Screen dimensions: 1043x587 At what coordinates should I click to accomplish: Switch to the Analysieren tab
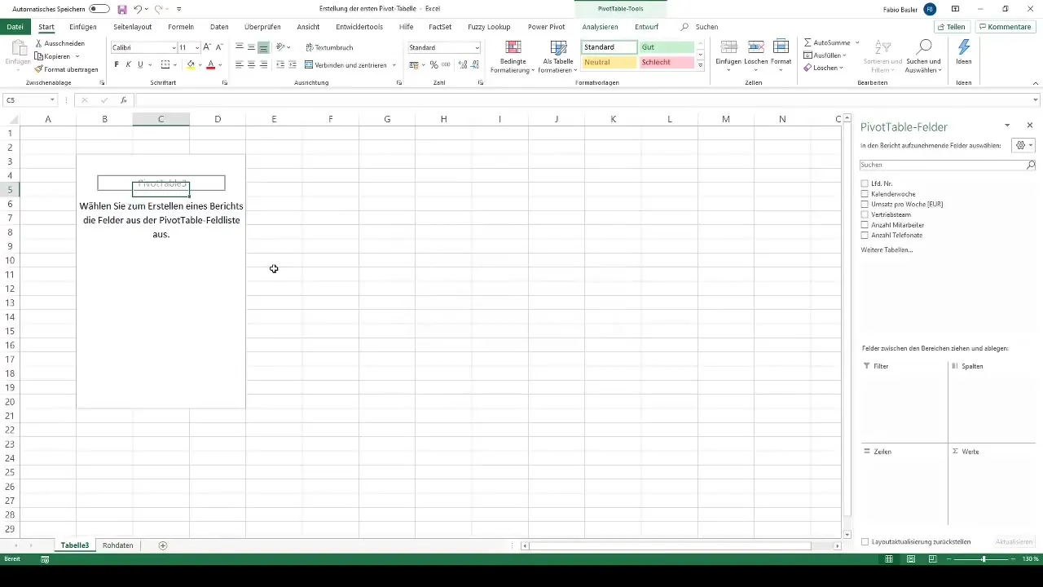600,27
